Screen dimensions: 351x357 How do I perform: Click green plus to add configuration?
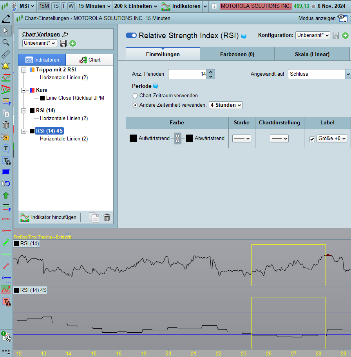[x=345, y=35]
